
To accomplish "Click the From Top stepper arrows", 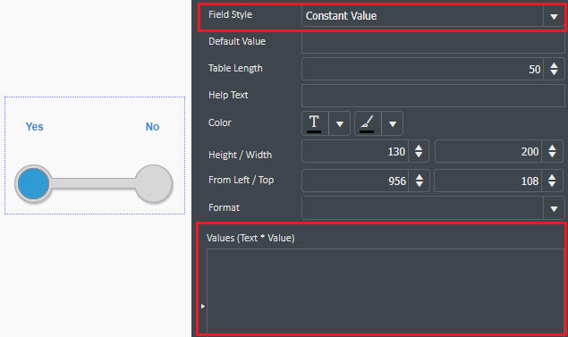I will [x=552, y=181].
